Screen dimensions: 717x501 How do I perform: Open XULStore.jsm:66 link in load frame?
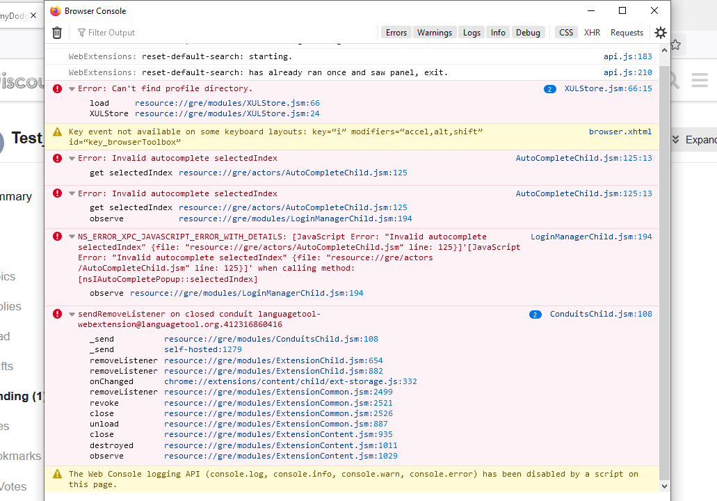(227, 103)
